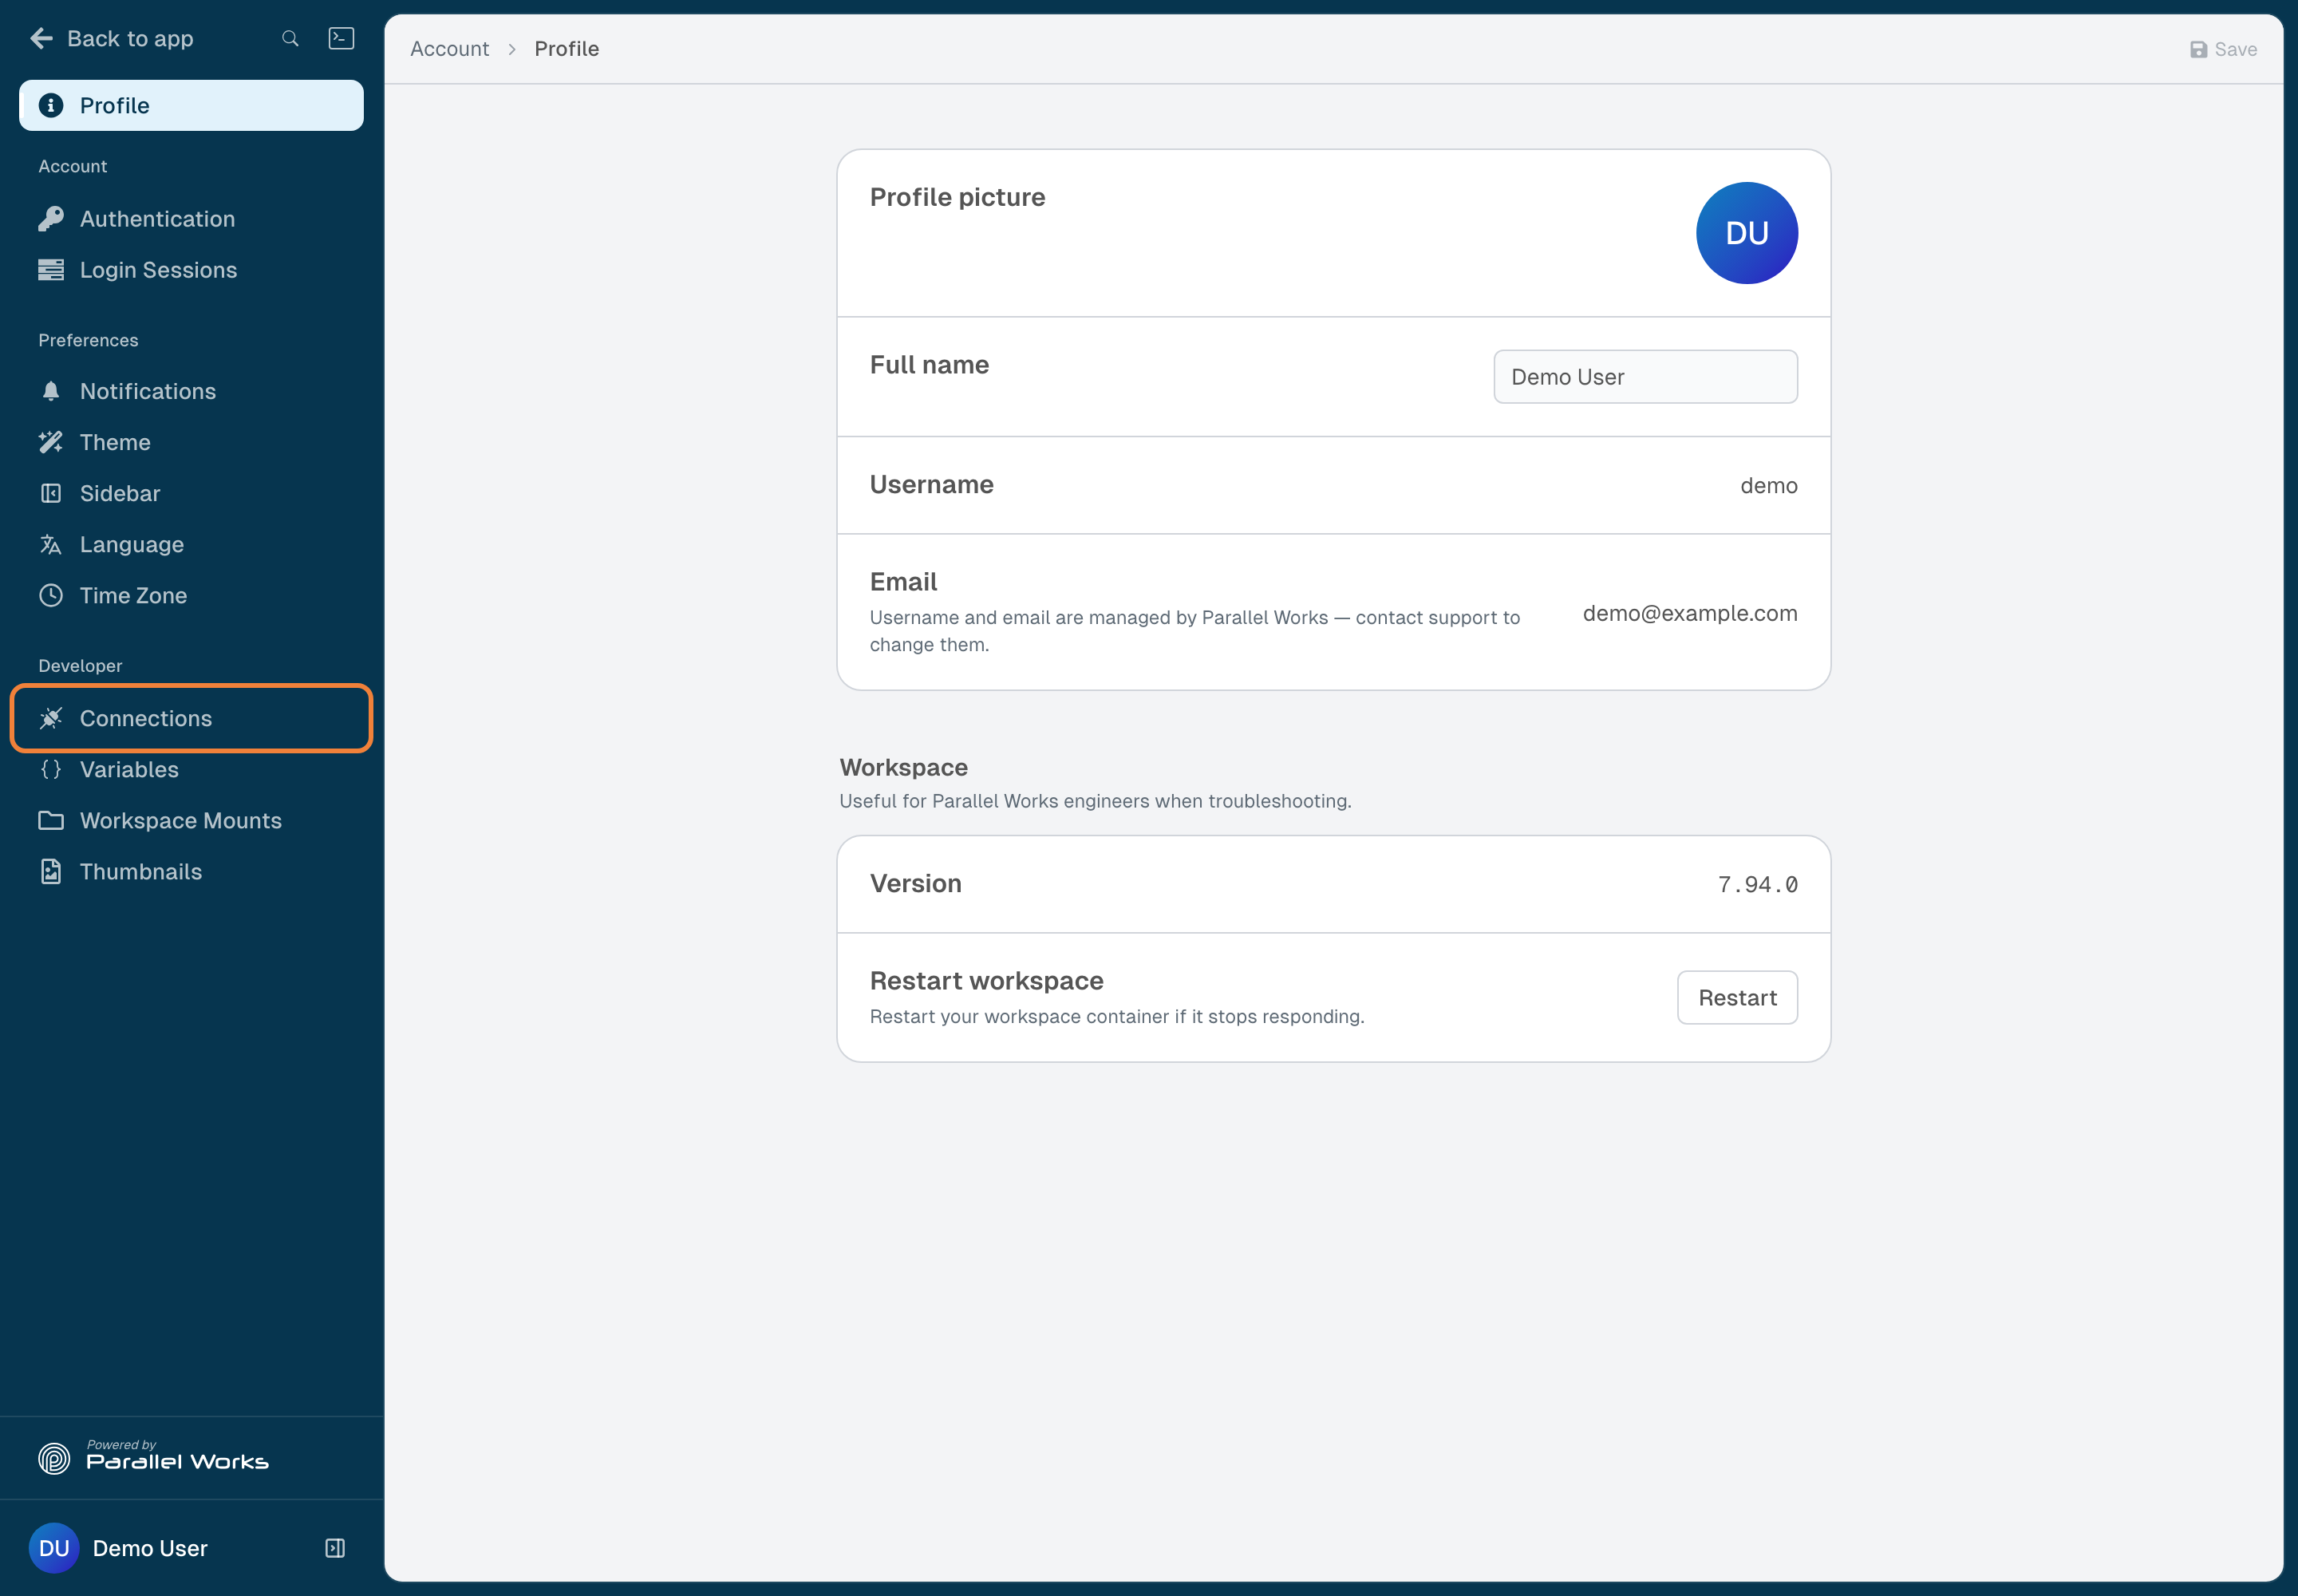Open Workspace Mounts page
Screen dimensions: 2298x1596
coord(191,820)
